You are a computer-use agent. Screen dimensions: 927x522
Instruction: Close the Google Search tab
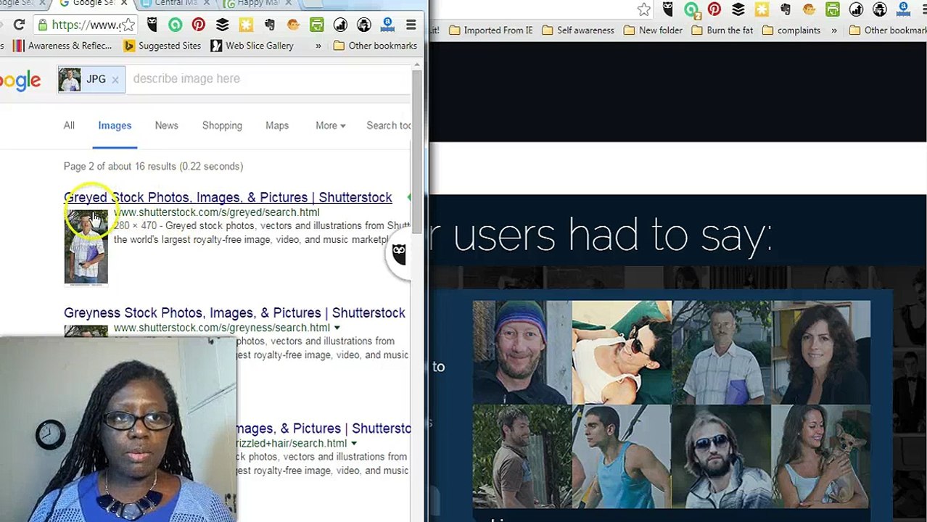(124, 3)
